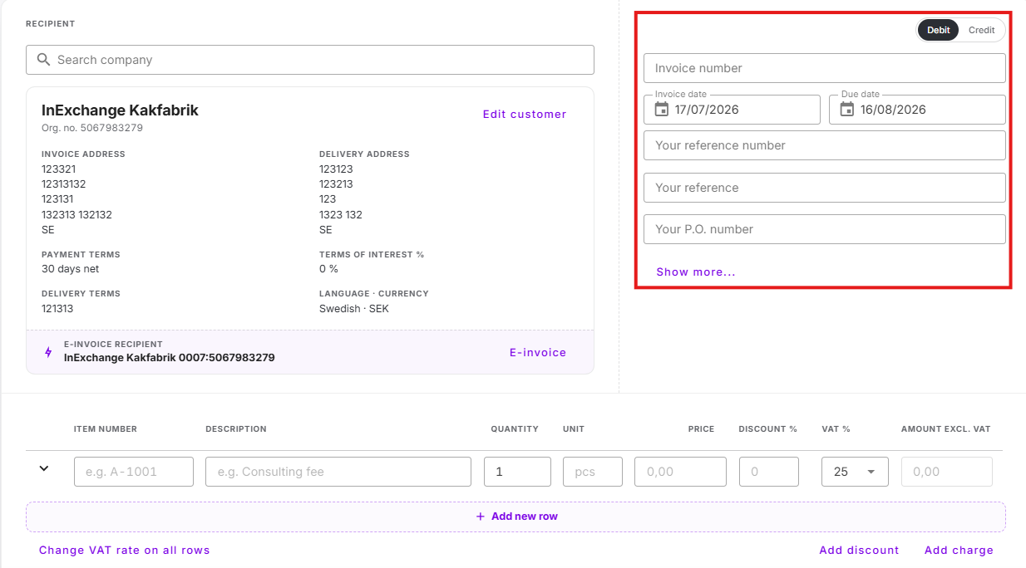1026x568 pixels.
Task: Click Your P.O. number field
Action: coord(825,229)
